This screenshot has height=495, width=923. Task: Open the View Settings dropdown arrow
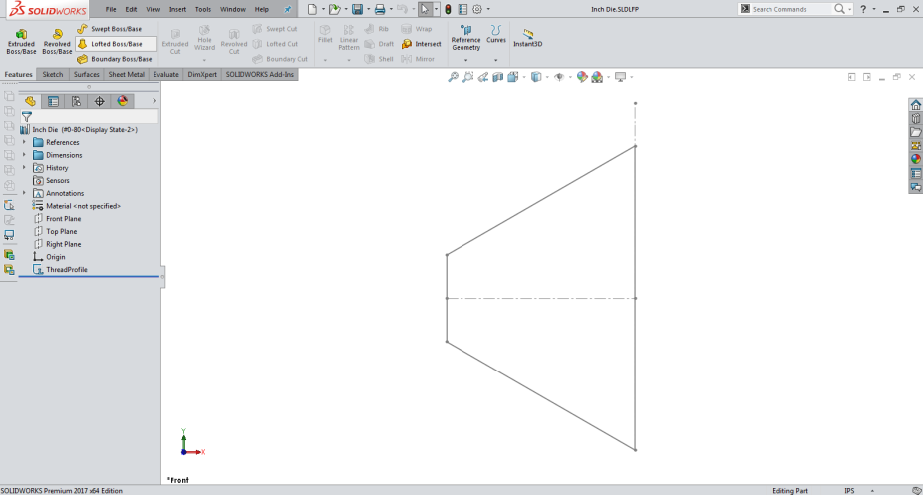[632, 77]
